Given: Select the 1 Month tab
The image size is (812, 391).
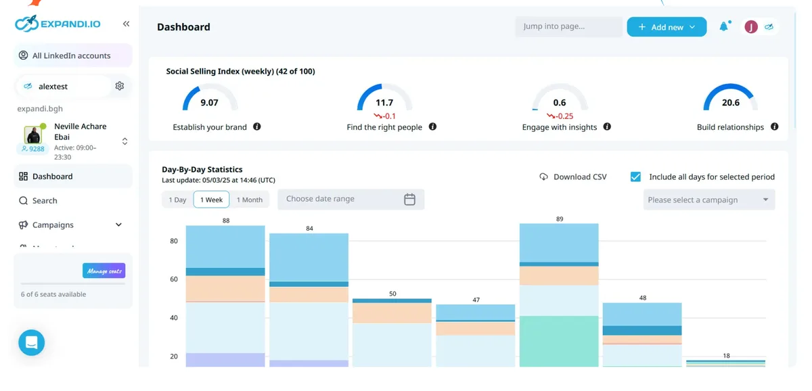Looking at the screenshot, I should [250, 200].
